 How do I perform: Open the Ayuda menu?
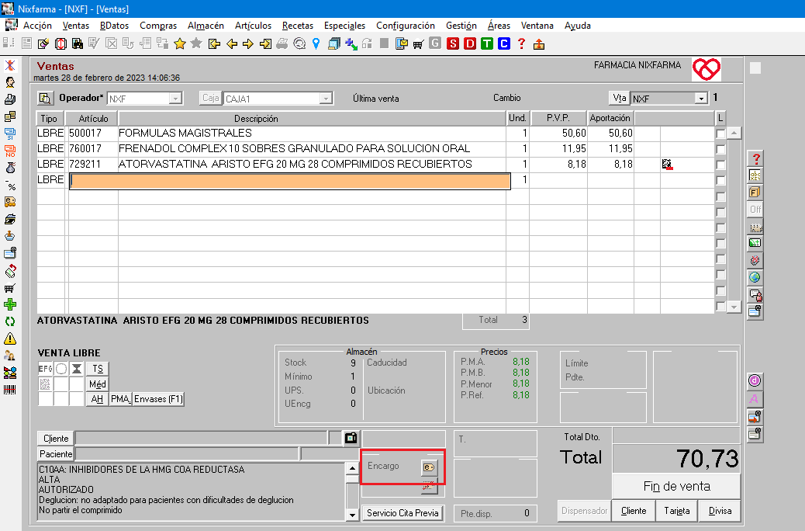578,25
